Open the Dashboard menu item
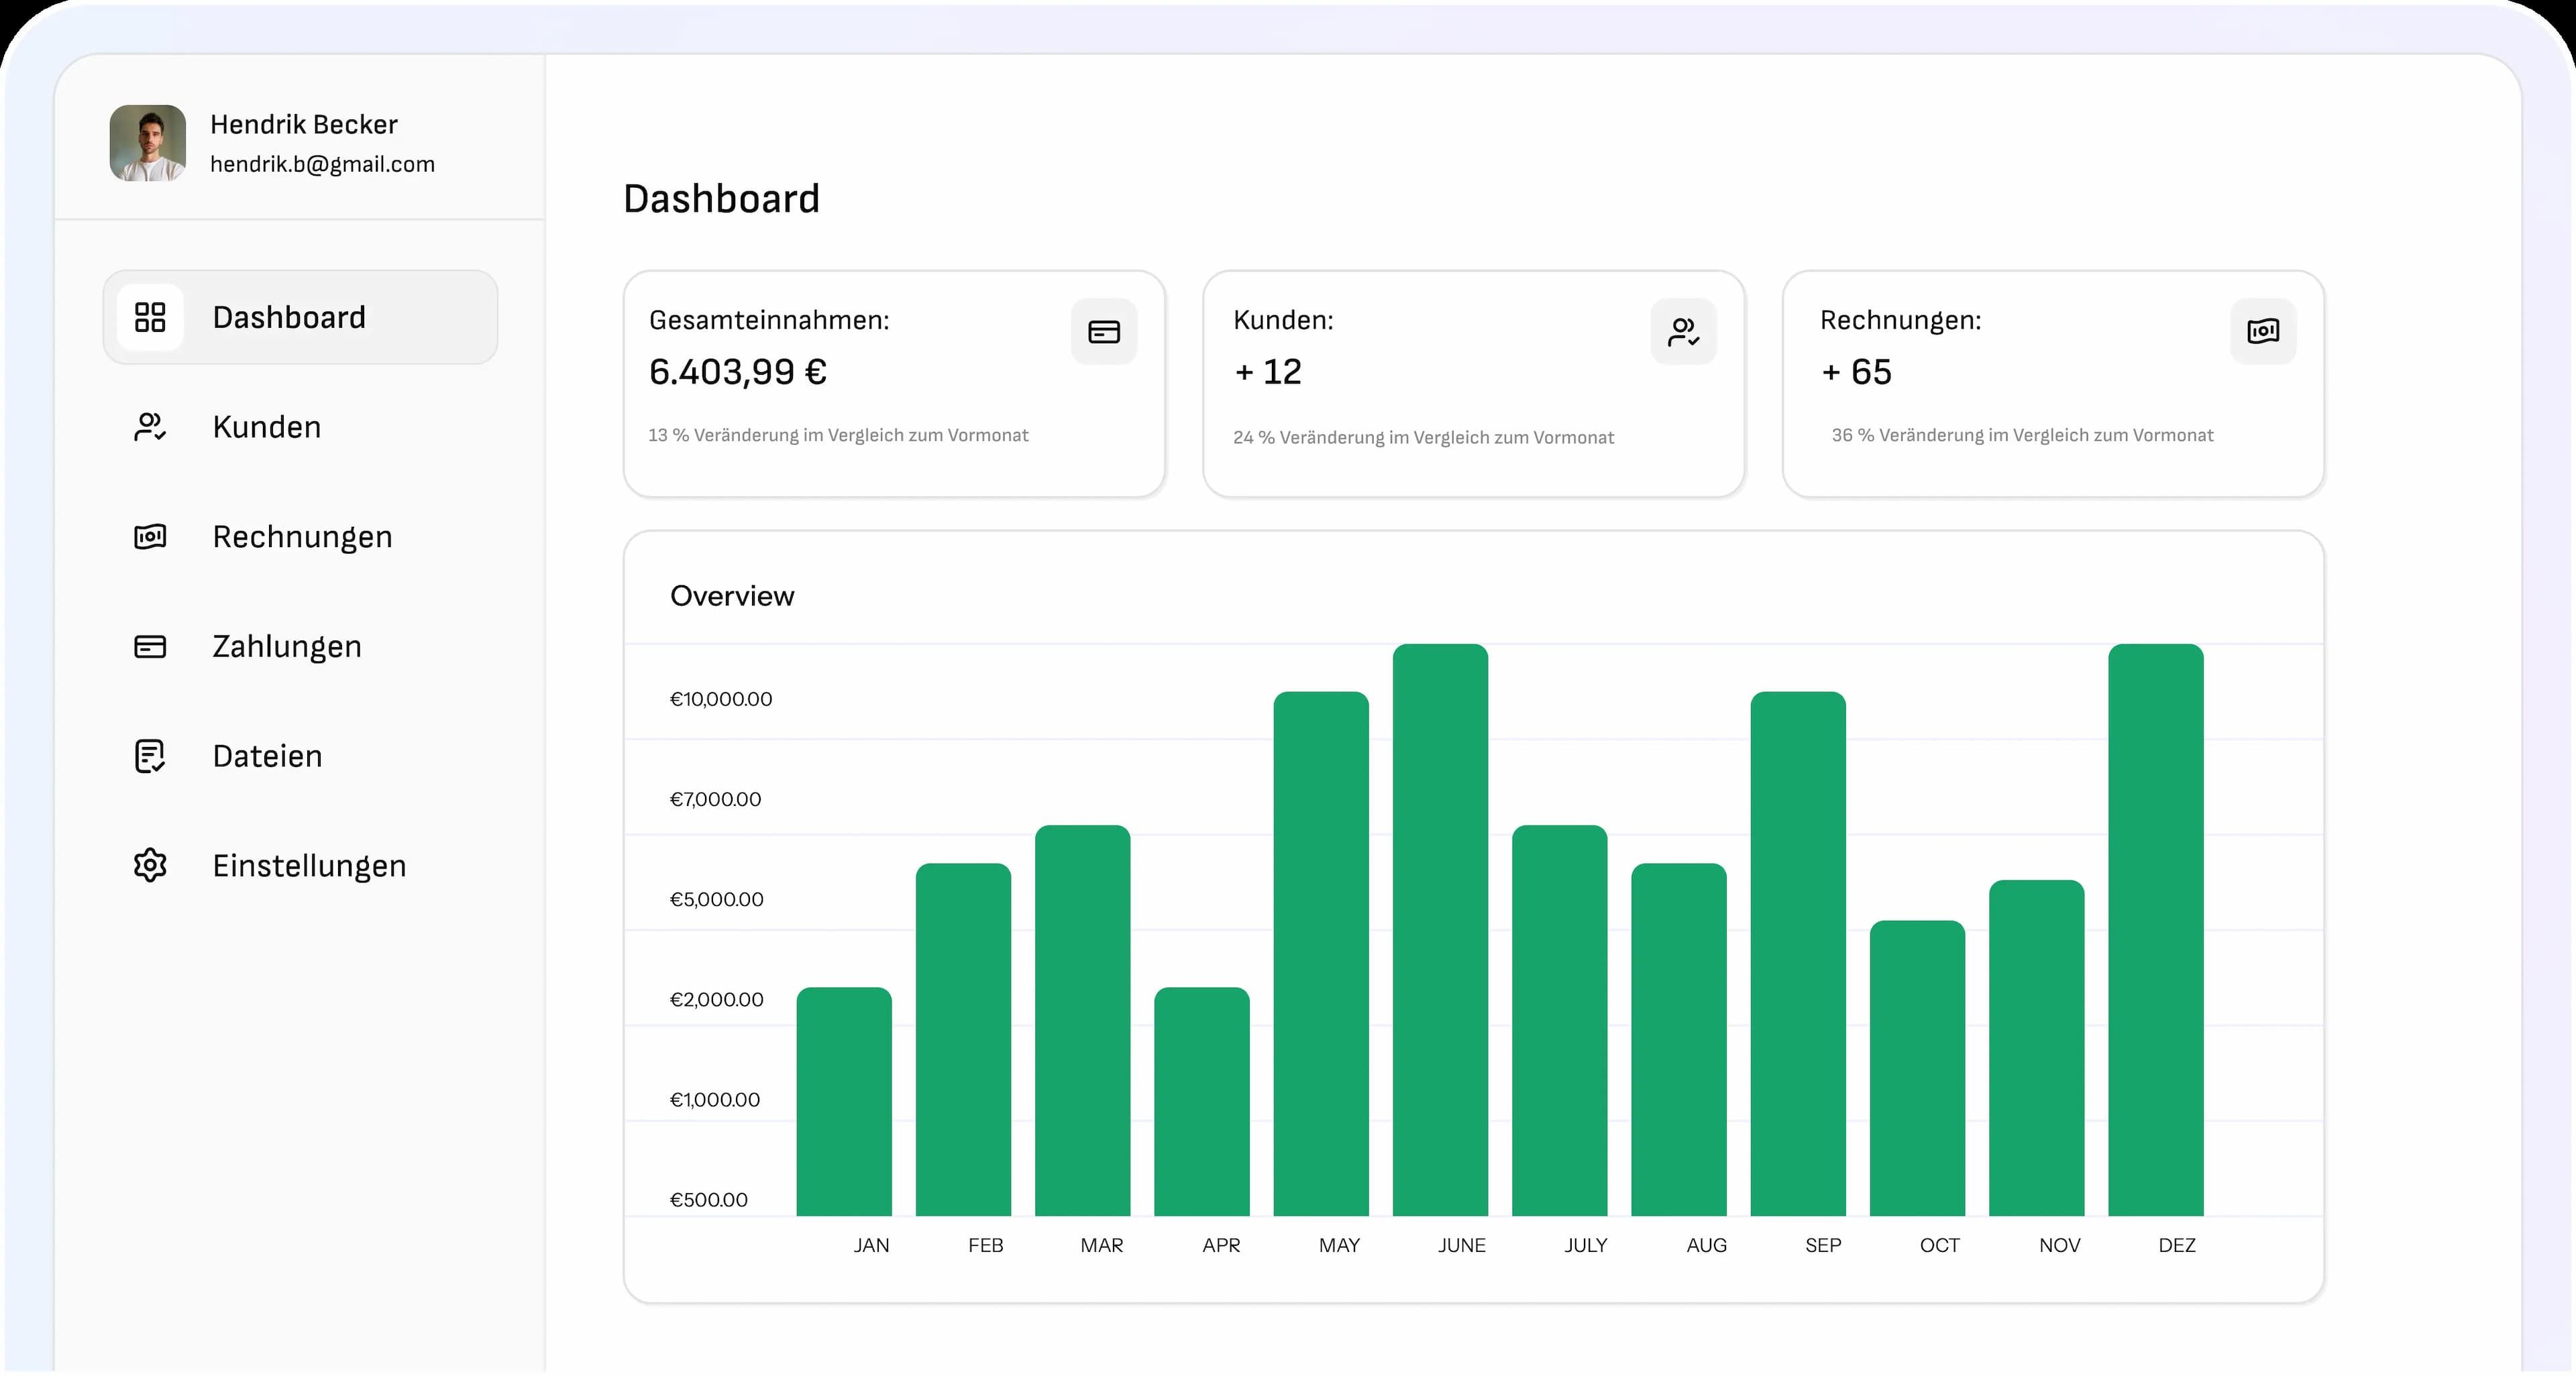 click(300, 318)
